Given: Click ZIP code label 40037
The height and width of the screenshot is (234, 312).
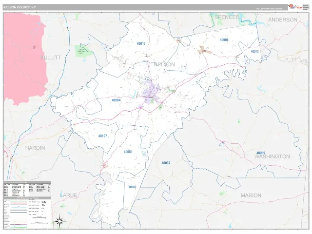Looking at the screenshot, I should (x=166, y=163).
